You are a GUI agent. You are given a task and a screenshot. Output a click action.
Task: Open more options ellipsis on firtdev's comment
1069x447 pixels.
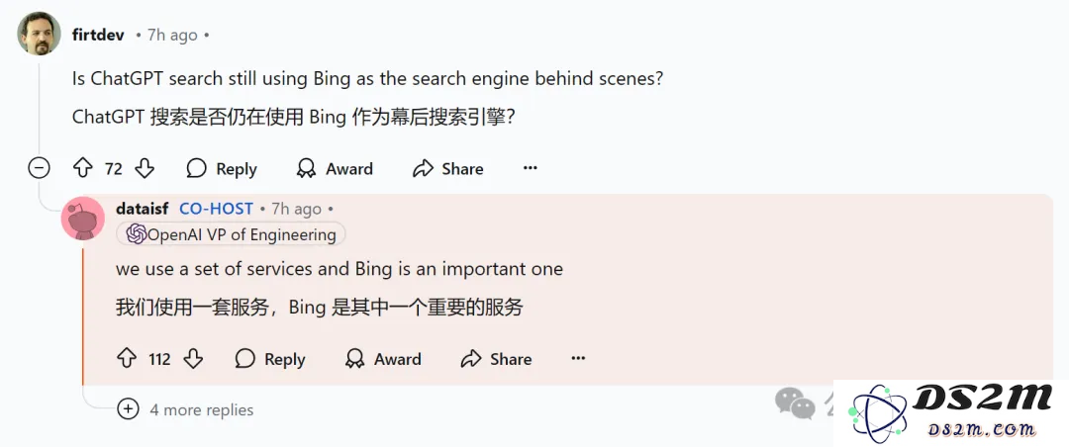point(530,168)
